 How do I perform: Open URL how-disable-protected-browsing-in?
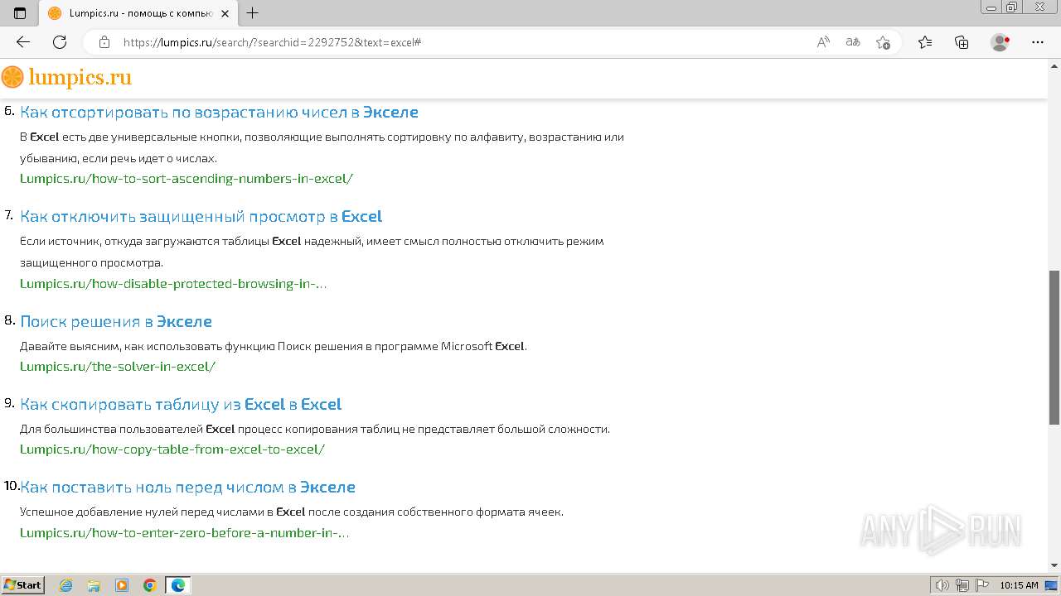click(x=173, y=283)
